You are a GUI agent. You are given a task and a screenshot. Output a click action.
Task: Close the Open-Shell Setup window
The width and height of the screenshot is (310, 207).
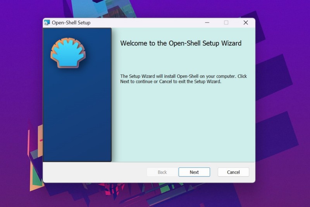tap(246, 22)
